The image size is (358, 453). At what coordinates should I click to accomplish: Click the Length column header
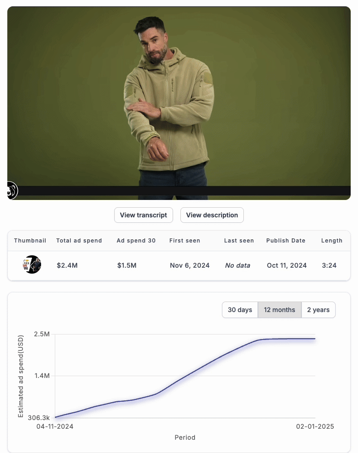332,240
